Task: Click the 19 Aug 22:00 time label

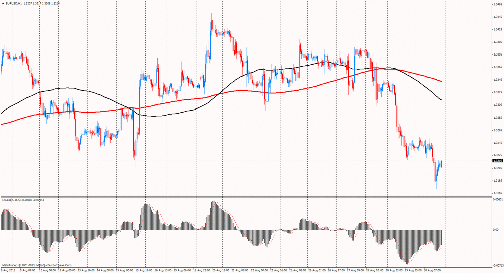Action: (203, 270)
